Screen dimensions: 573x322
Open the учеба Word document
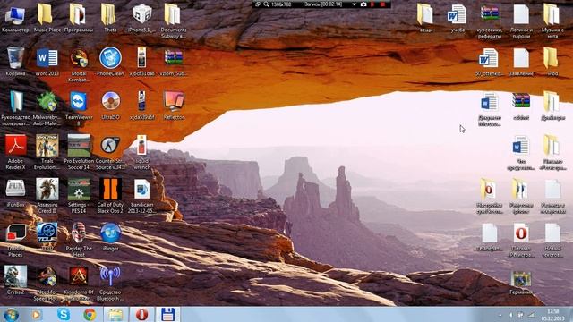pyautogui.click(x=458, y=18)
